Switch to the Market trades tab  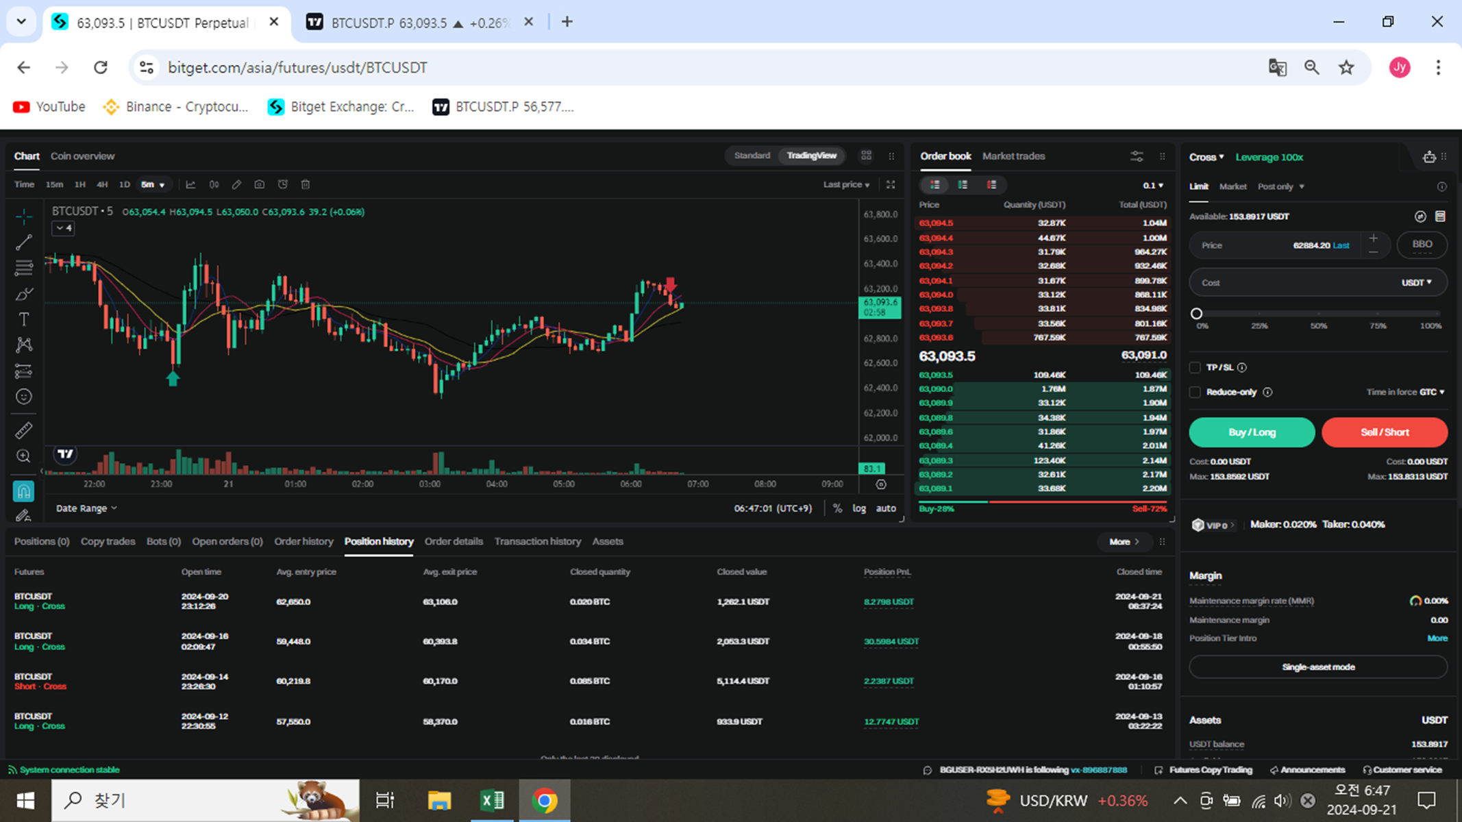pos(1013,156)
